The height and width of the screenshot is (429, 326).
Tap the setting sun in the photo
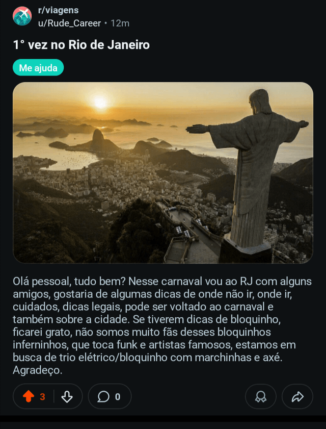click(x=100, y=103)
